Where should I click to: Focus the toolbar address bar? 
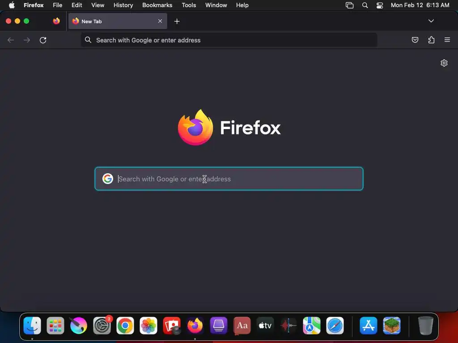tap(229, 40)
